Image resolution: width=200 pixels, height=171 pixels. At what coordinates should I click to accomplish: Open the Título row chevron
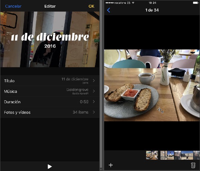(x=94, y=81)
